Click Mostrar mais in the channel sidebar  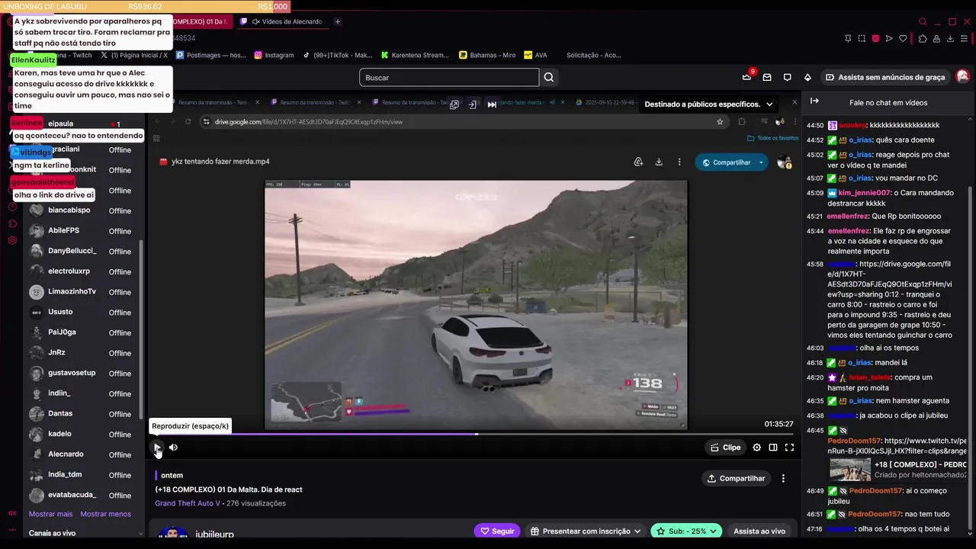pos(50,514)
